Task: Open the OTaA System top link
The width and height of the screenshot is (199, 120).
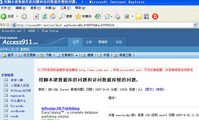Action: click(50, 31)
